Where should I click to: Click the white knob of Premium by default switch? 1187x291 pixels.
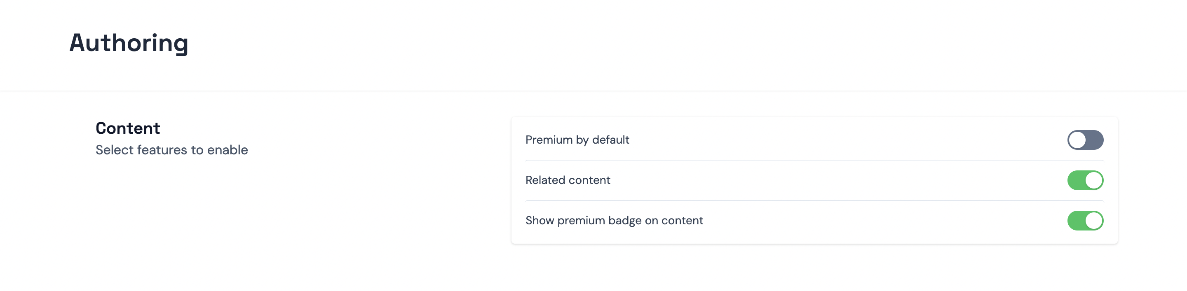pos(1077,140)
